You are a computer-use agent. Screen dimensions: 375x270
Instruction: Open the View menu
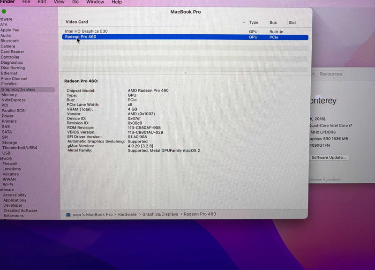(59, 2)
